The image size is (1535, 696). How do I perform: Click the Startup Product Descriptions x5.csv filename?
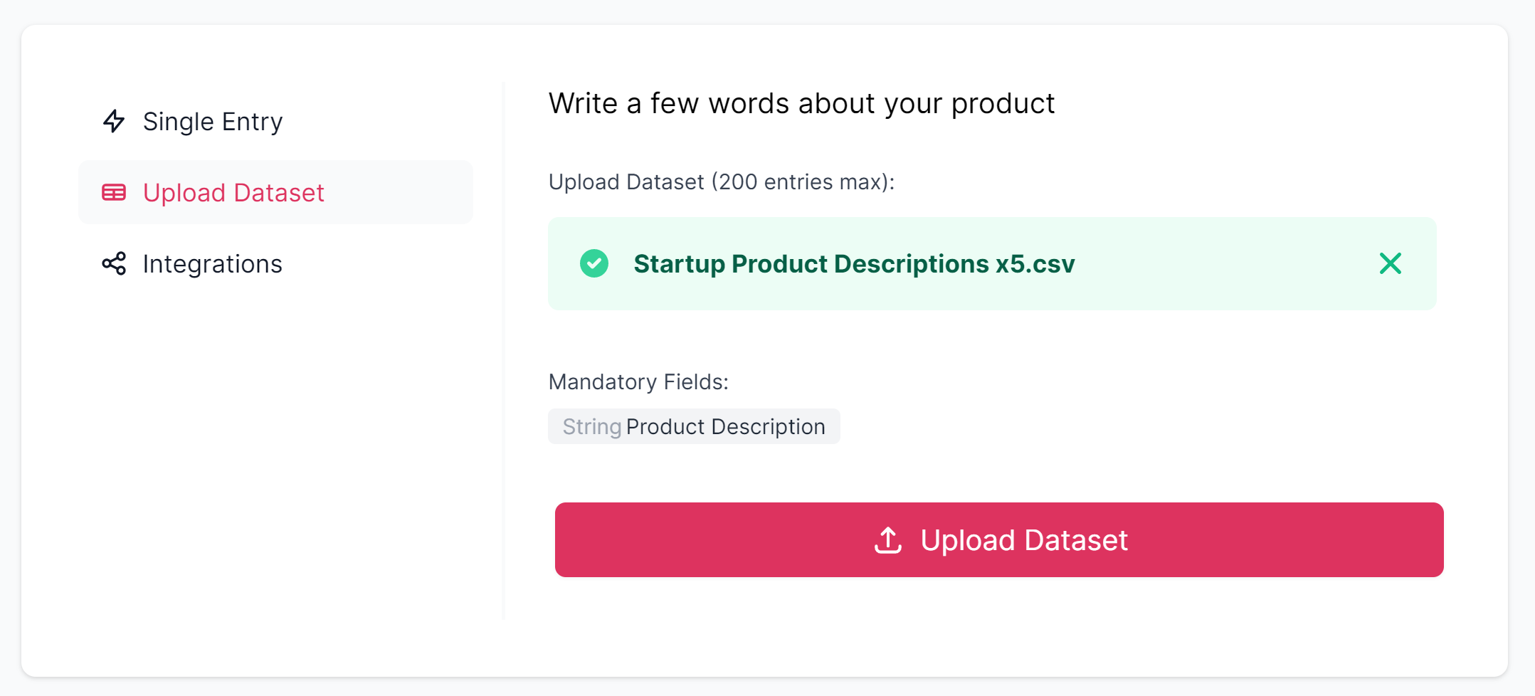pyautogui.click(x=854, y=263)
